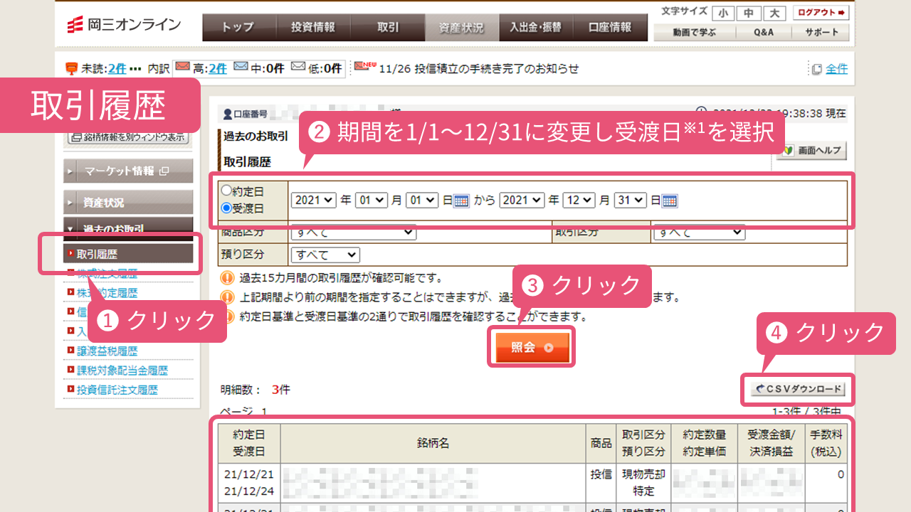Open the start date calendar picker icon
This screenshot has height=512, width=911.
461,201
